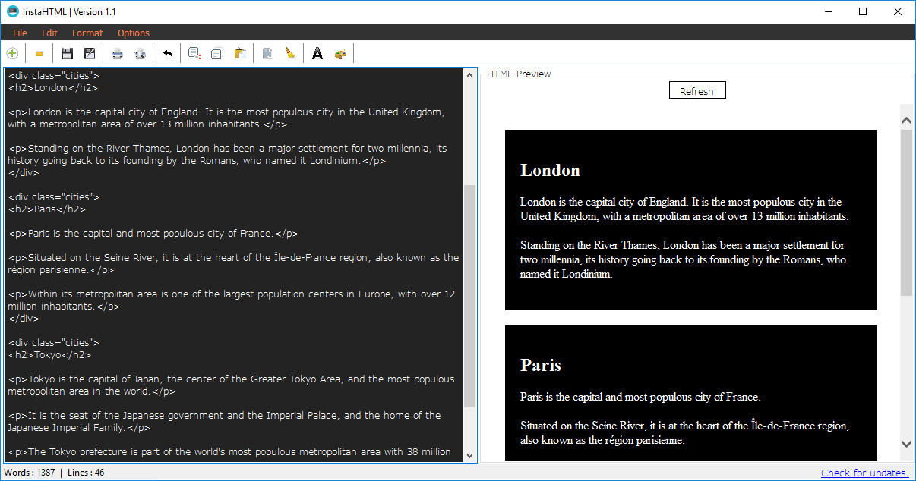Open font settings with the letter A icon
The height and width of the screenshot is (481, 916).
click(x=317, y=53)
